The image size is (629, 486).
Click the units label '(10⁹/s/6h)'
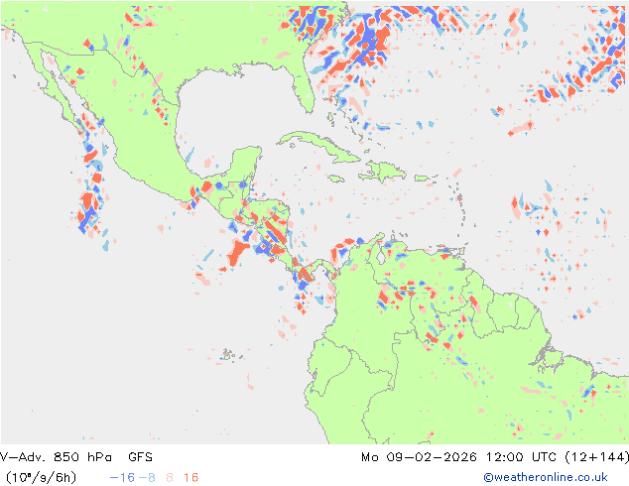(41, 478)
